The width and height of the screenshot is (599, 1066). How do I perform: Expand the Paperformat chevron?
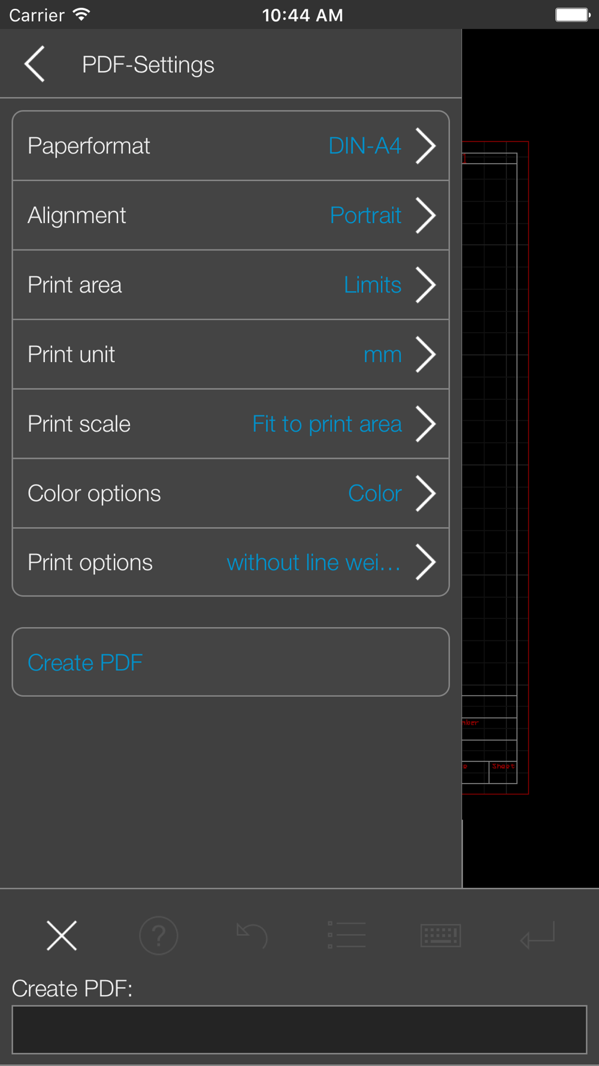pos(425,146)
